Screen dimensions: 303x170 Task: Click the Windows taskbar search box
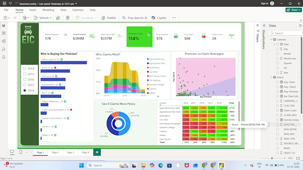pyautogui.click(x=108, y=166)
